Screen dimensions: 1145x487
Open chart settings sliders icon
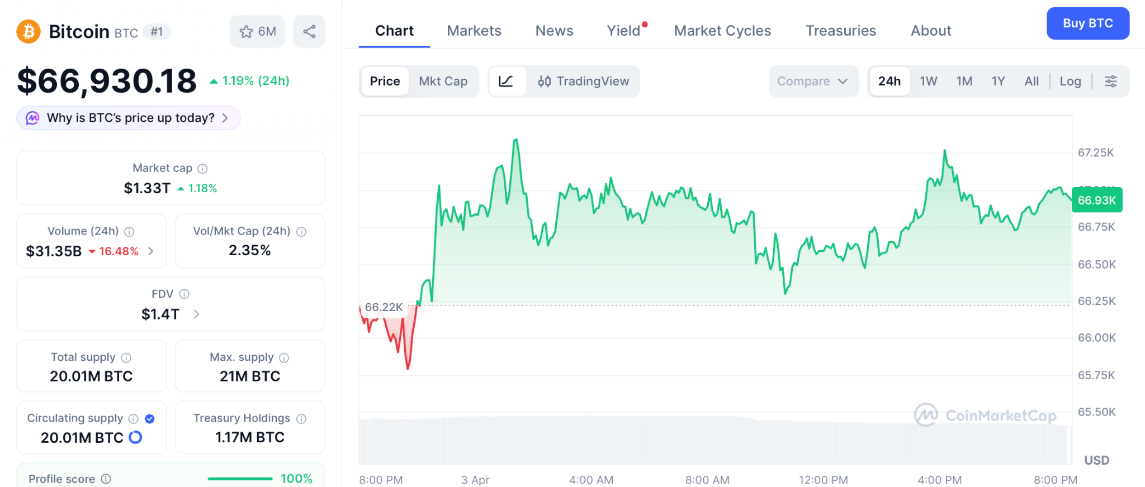pos(1110,82)
